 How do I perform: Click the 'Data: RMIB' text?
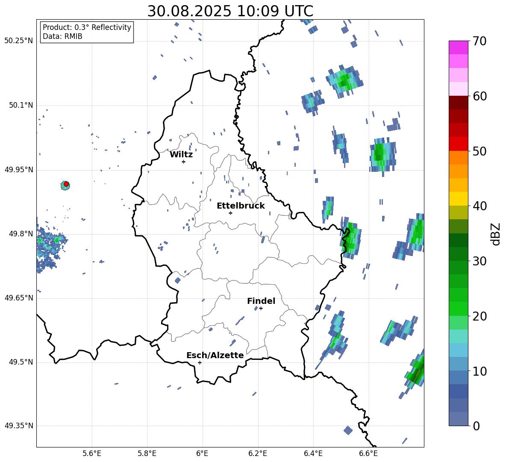pos(62,36)
